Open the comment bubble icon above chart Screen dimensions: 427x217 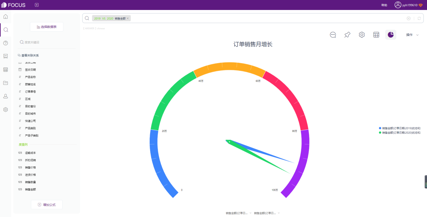333,35
